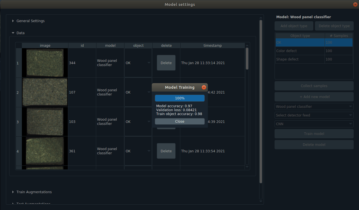Select the Color defect object type row
The image size is (359, 210).
(300, 51)
